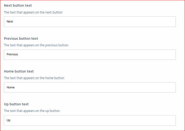This screenshot has height=131, width=185.
Task: Click the description 'appears on the home button'
Action: pos(44,78)
